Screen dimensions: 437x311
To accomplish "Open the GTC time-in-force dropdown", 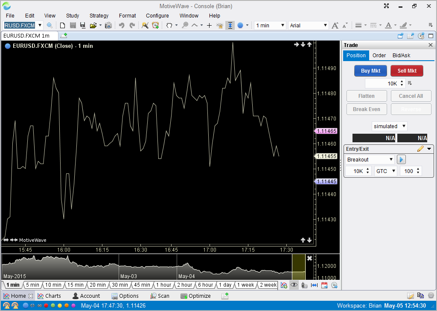I will pos(386,171).
